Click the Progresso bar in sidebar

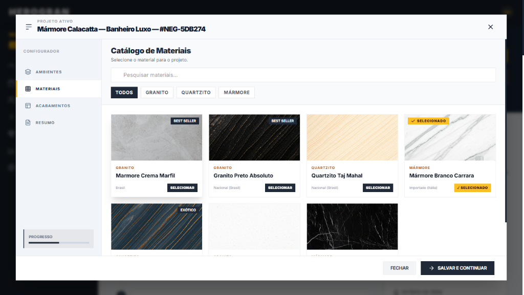pos(59,242)
